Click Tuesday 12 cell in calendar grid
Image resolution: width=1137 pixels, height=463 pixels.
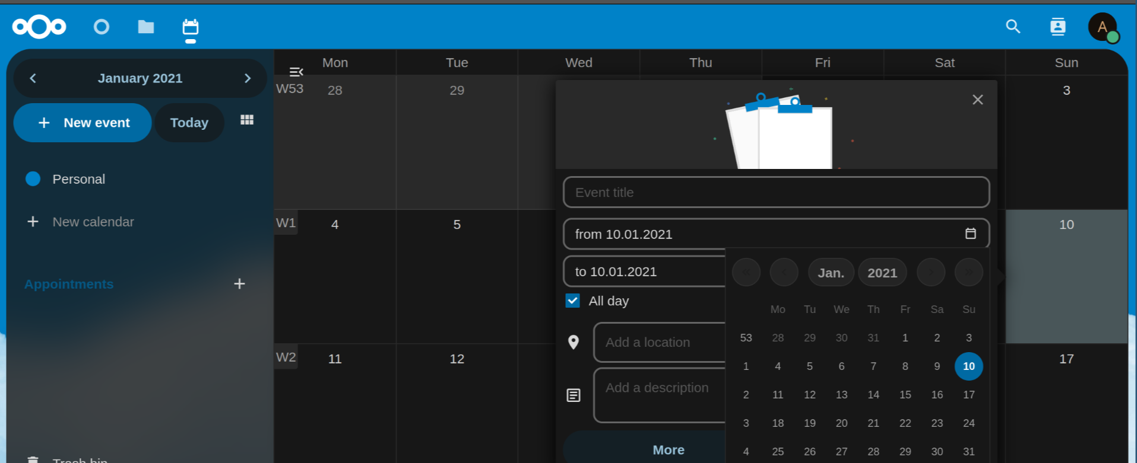coord(457,403)
